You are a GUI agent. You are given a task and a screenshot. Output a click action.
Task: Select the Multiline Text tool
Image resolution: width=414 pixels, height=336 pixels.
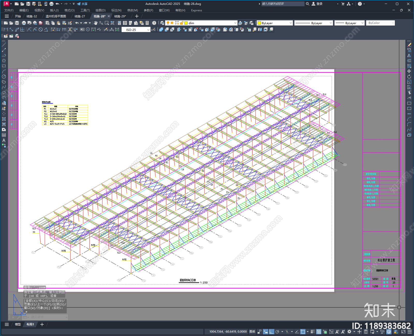[4, 140]
